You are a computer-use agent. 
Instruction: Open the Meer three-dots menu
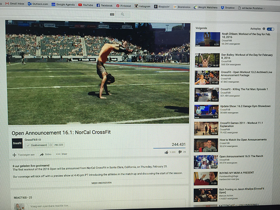pyautogui.click(x=62, y=154)
